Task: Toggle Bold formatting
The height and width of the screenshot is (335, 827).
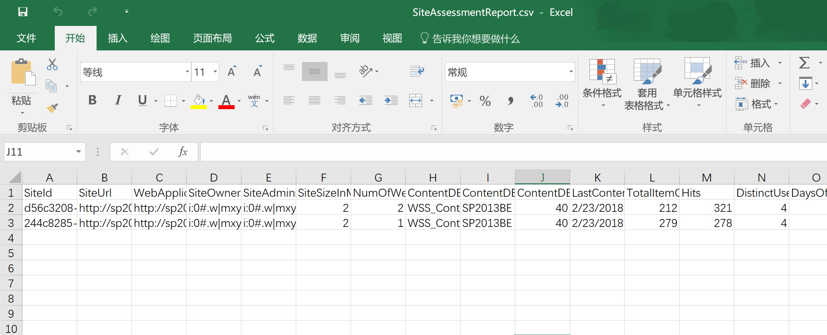Action: pos(93,100)
